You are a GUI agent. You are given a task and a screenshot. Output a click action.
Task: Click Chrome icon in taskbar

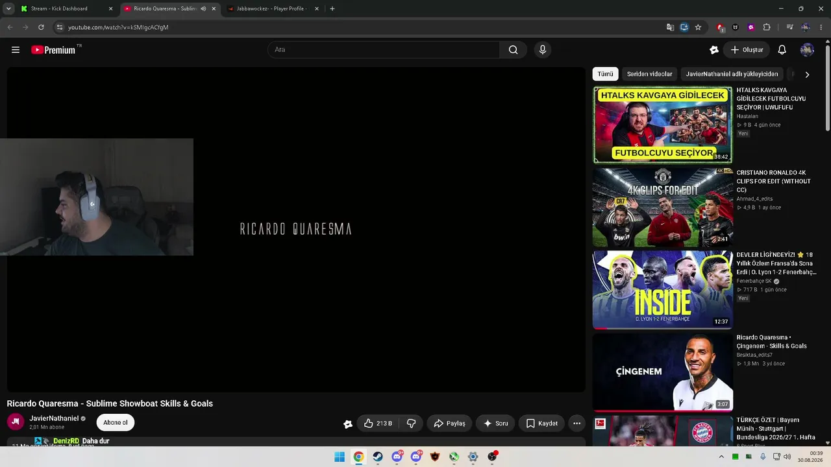[358, 457]
